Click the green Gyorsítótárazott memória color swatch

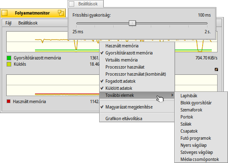coord(9,58)
